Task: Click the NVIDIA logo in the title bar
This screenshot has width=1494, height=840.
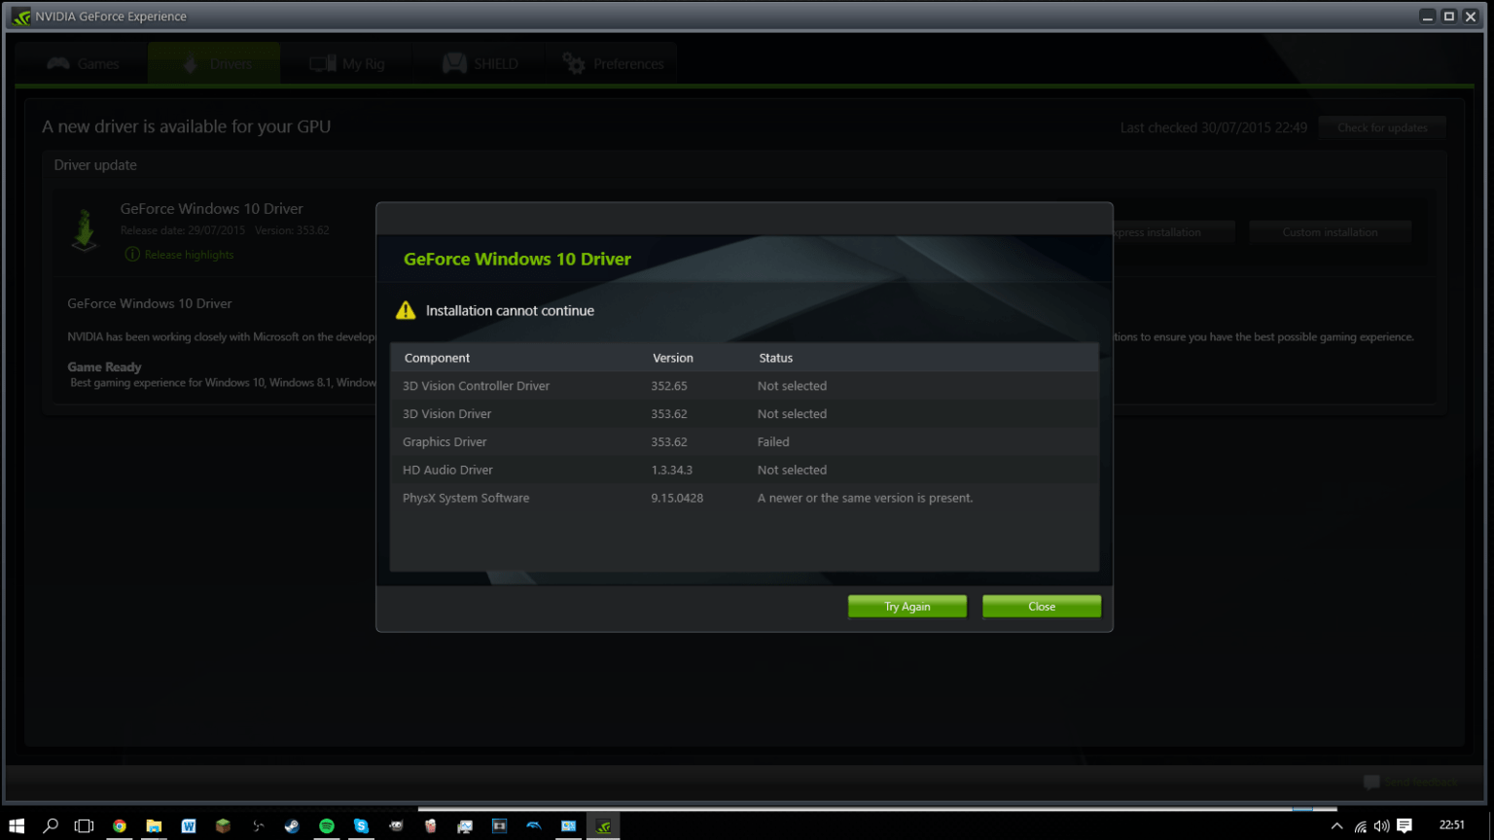Action: pos(19,16)
